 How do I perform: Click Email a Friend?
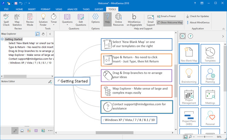point(166,16)
